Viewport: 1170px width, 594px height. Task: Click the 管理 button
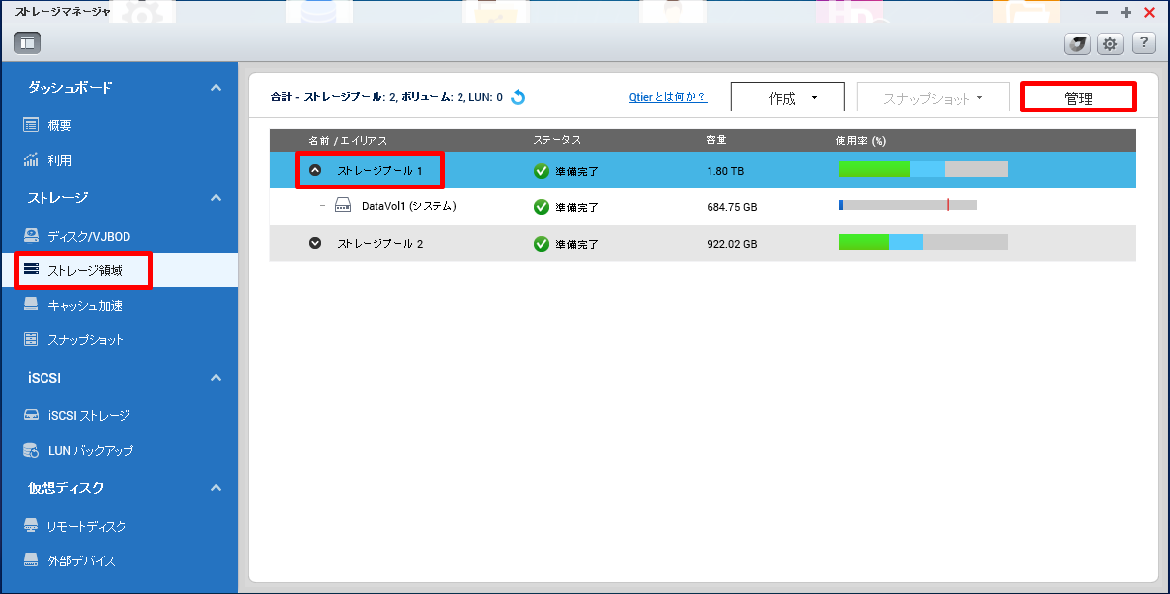tap(1078, 98)
